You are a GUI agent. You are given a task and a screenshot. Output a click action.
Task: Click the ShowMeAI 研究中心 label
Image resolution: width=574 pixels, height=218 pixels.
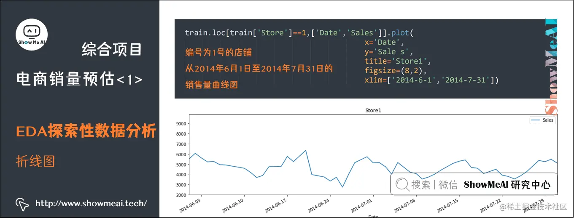(x=507, y=184)
